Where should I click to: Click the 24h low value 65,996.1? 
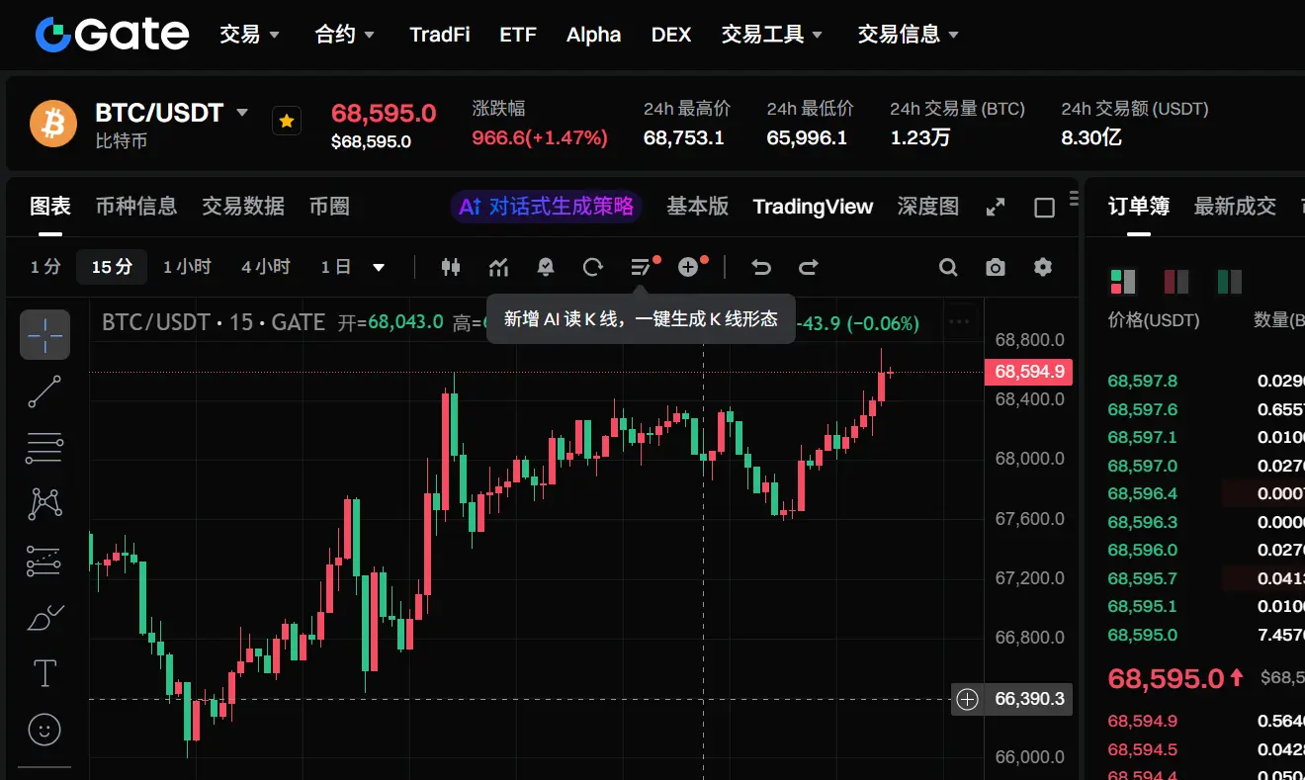tap(807, 137)
